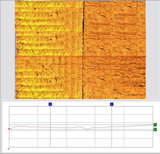Select horizontal level marker B
The width and height of the screenshot is (160, 154).
[155, 129]
